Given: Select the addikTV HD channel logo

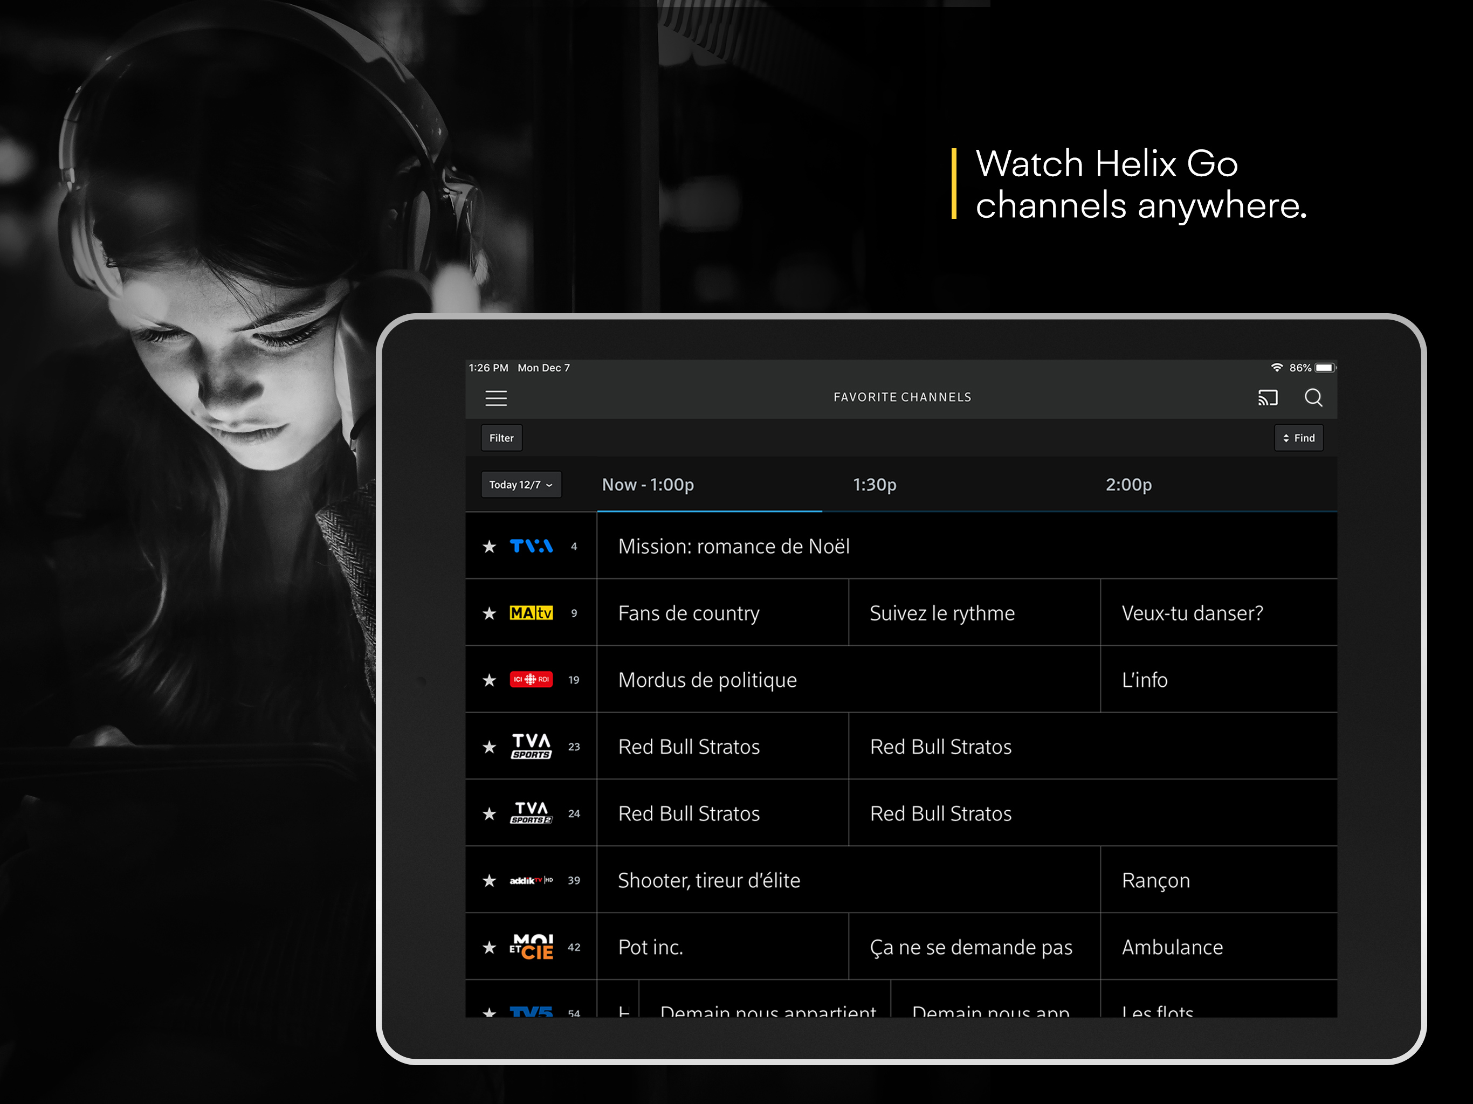Looking at the screenshot, I should coord(531,880).
